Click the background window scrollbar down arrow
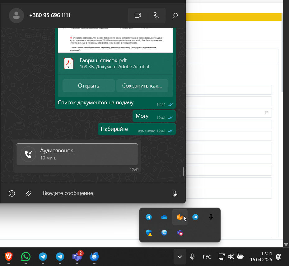This screenshot has width=289, height=266. [x=286, y=245]
